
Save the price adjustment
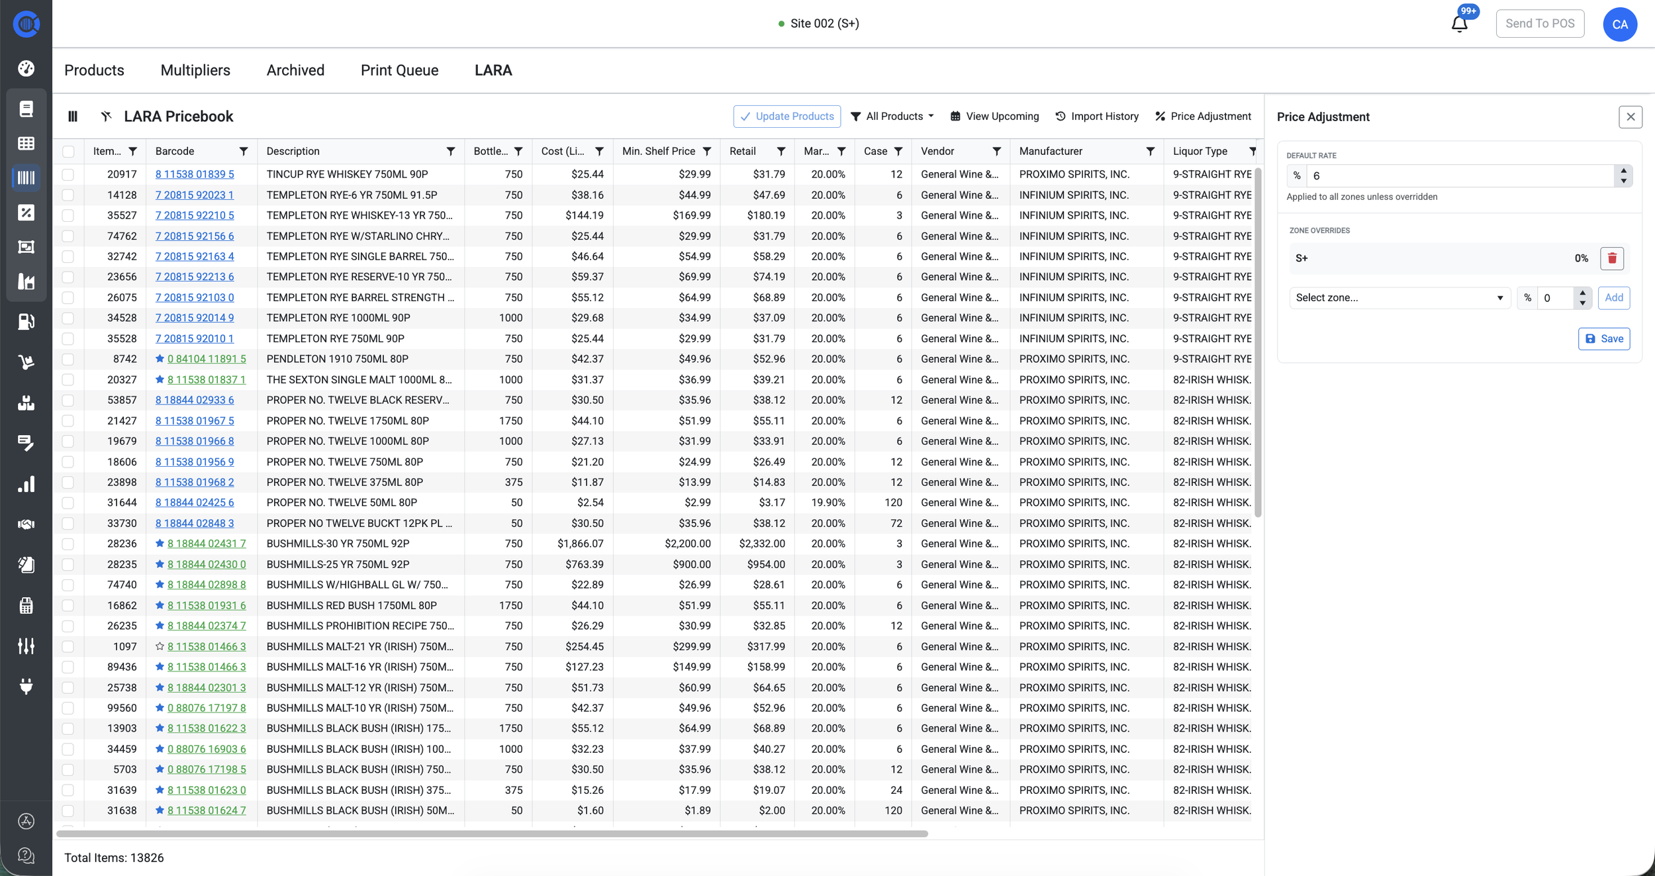pos(1603,339)
